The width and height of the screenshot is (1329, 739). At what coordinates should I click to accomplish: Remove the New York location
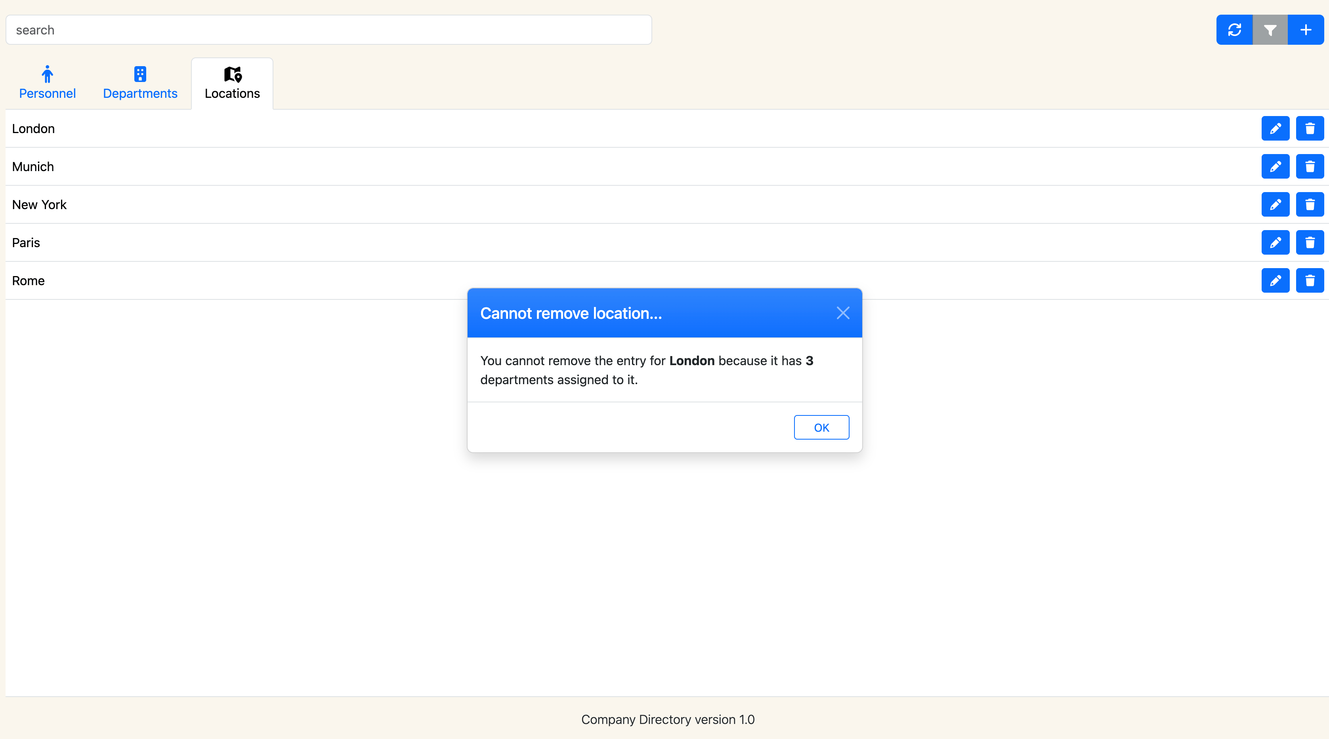1310,205
